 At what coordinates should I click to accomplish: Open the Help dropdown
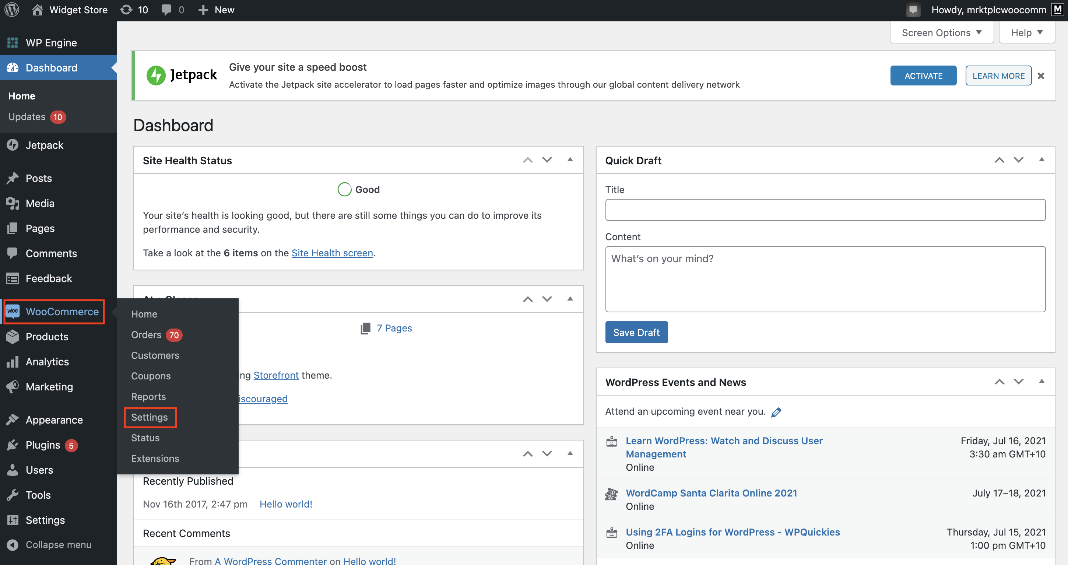pyautogui.click(x=1026, y=32)
